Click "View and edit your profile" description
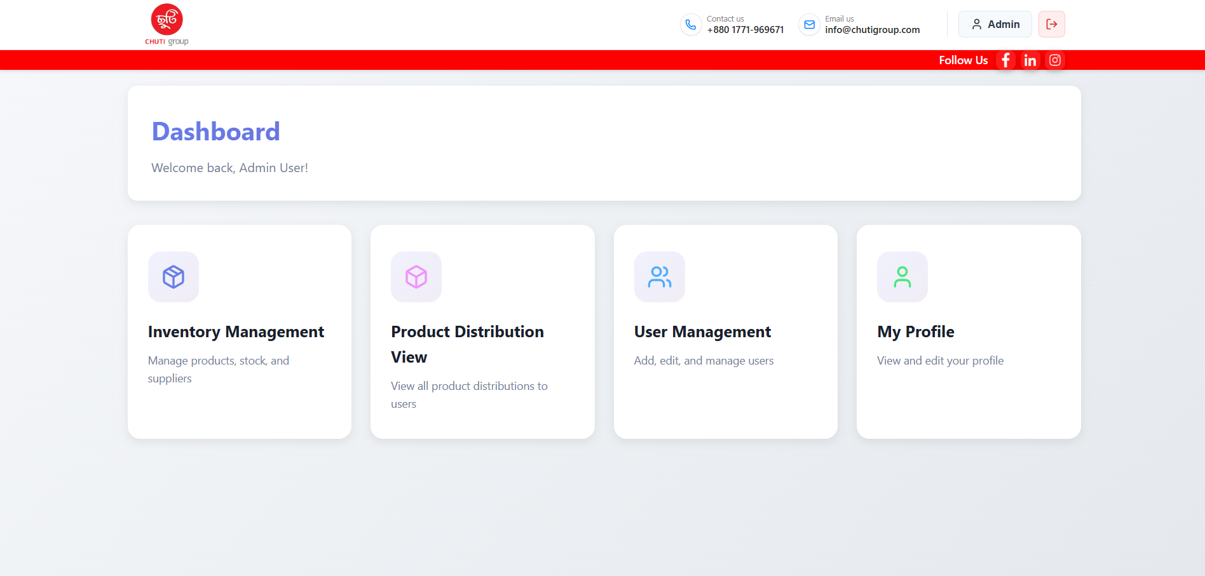The width and height of the screenshot is (1205, 576). tap(941, 361)
